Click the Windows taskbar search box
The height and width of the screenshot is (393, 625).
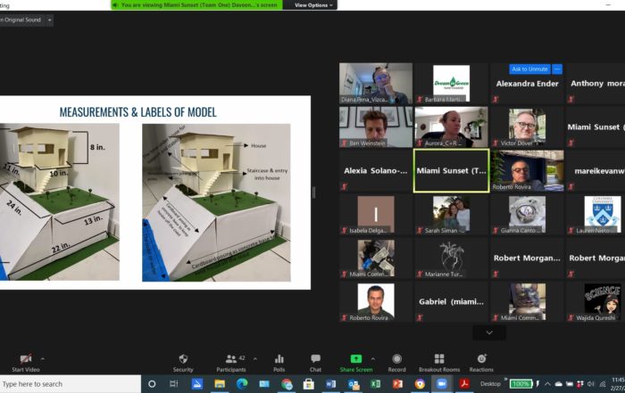(x=71, y=384)
